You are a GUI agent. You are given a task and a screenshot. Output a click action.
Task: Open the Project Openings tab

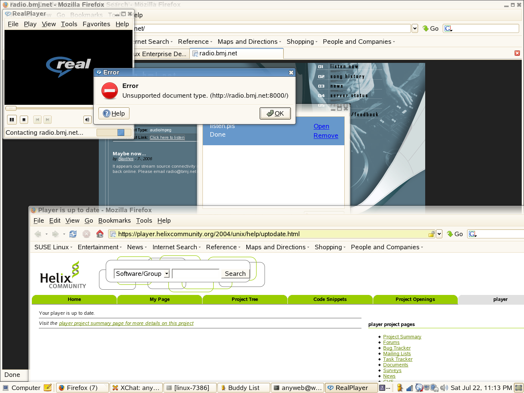pos(415,299)
